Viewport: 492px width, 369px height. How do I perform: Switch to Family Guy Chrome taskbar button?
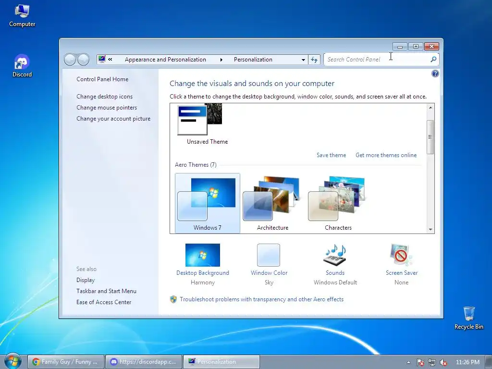click(x=65, y=362)
